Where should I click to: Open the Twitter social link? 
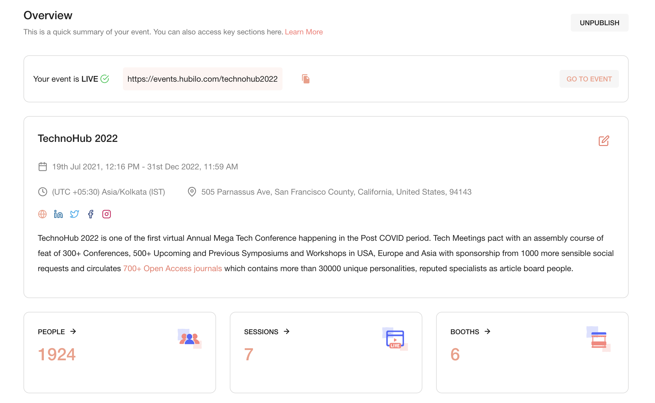(74, 214)
